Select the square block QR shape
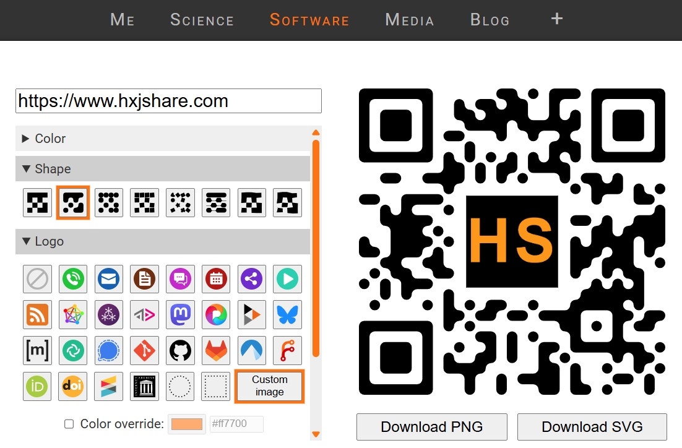Screen dimensions: 682x448 click(37, 203)
